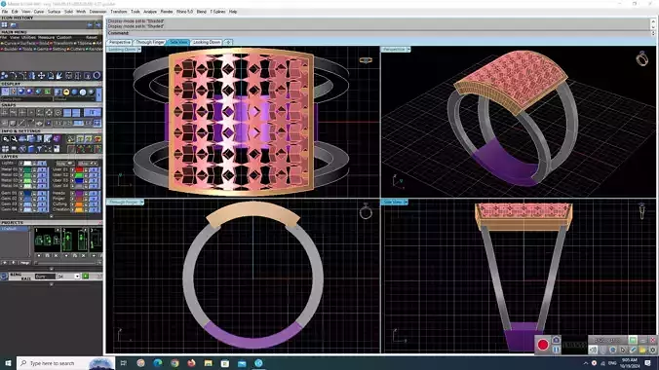Open Firefox from the taskbar
Image resolution: width=659 pixels, height=370 pixels.
(x=191, y=363)
